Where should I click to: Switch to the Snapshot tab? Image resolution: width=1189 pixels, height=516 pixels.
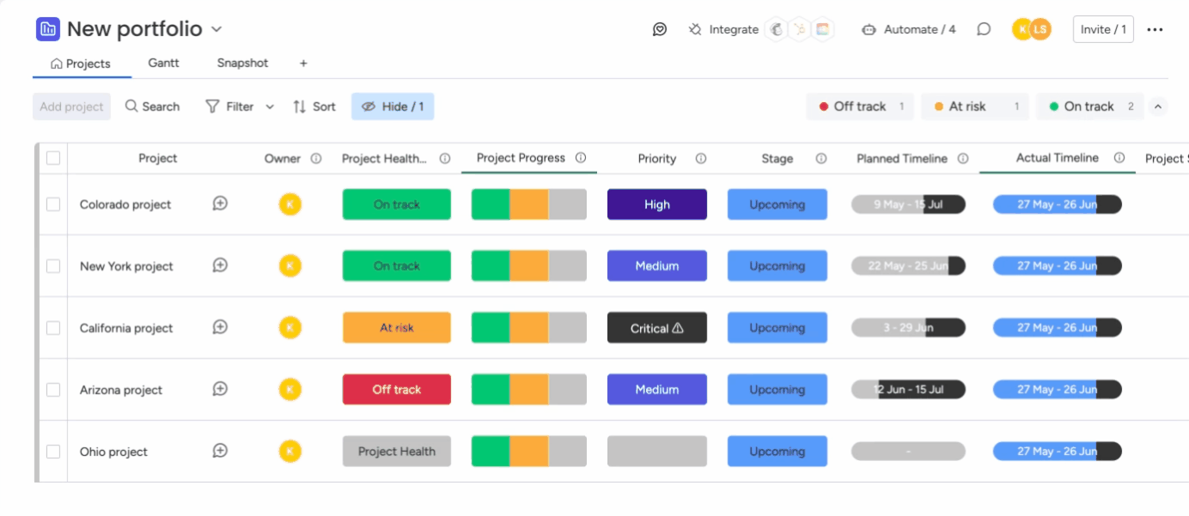click(x=242, y=64)
